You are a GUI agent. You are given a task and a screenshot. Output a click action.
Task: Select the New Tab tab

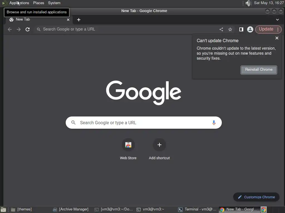click(x=38, y=20)
